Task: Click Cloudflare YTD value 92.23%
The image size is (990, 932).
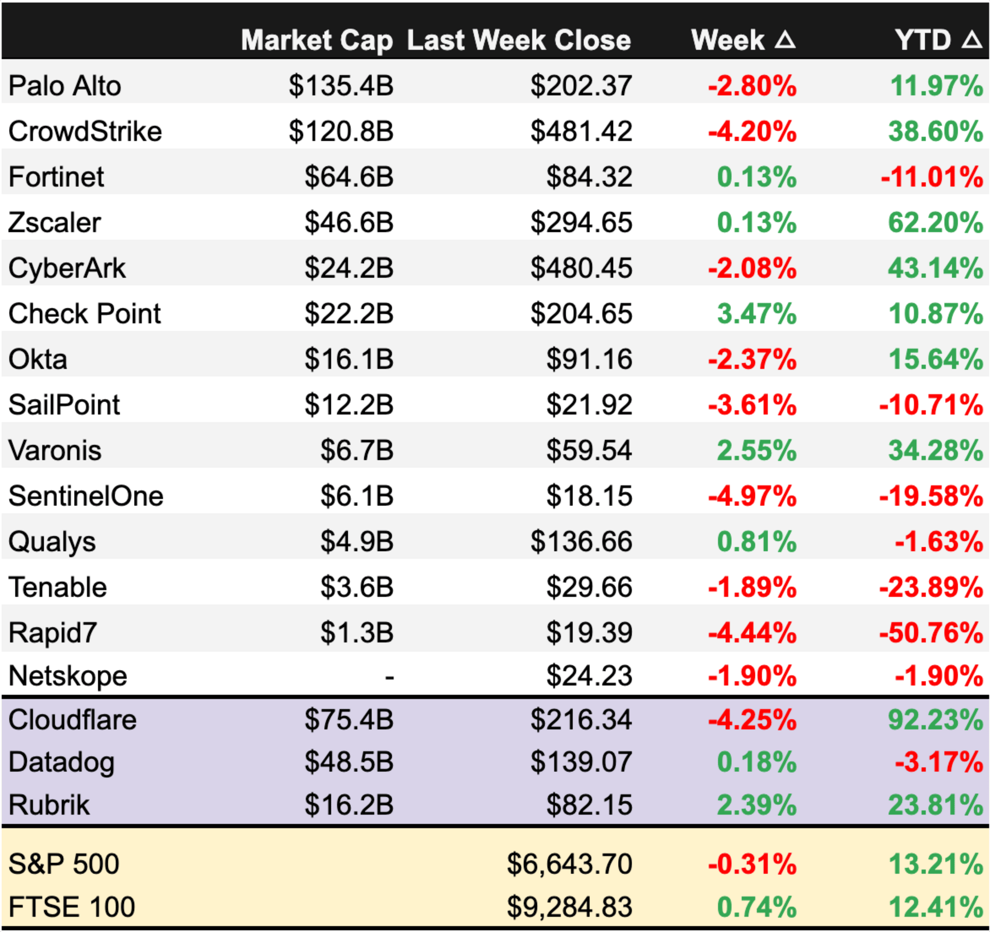Action: point(935,720)
